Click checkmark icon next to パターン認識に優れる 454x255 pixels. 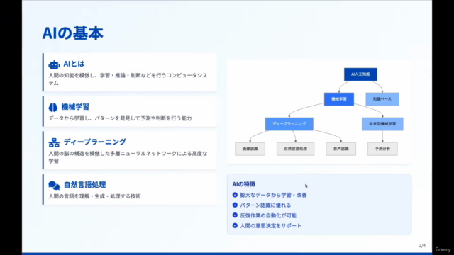pyautogui.click(x=235, y=205)
